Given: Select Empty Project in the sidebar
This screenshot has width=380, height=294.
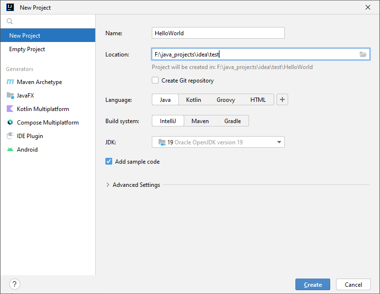Looking at the screenshot, I should tap(48, 49).
